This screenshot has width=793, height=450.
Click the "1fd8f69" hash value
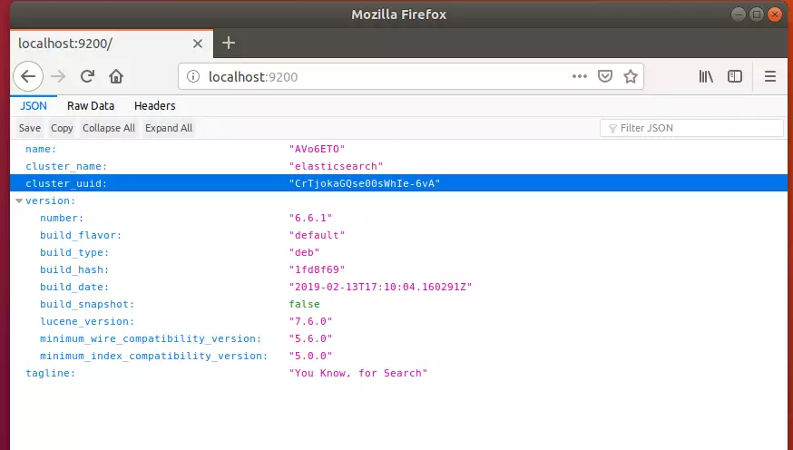(x=317, y=269)
